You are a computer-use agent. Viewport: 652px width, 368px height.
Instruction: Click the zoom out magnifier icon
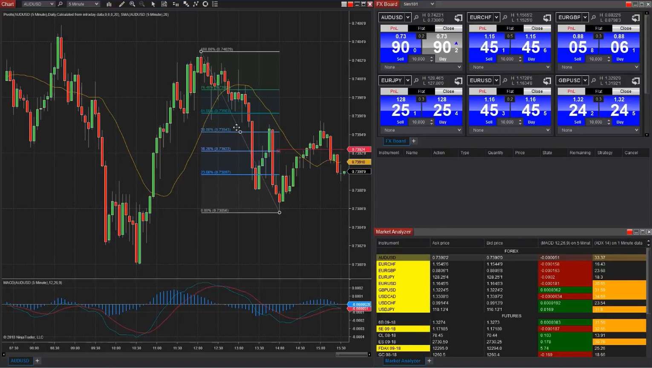point(142,4)
